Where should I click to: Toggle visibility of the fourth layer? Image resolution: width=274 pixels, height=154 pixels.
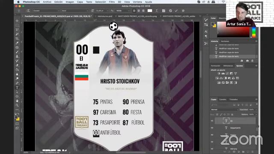[212, 142]
